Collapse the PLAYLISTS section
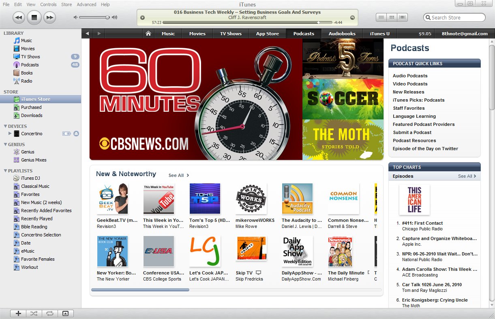The width and height of the screenshot is (495, 319). coord(5,171)
